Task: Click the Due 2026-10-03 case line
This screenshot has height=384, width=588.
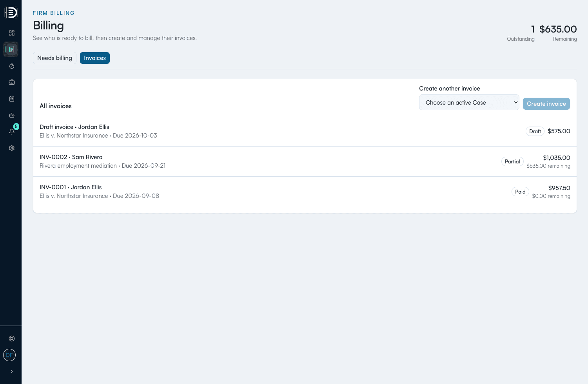Action: coord(98,136)
